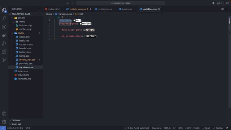Change language mode CSS in status bar

[x=180, y=128]
